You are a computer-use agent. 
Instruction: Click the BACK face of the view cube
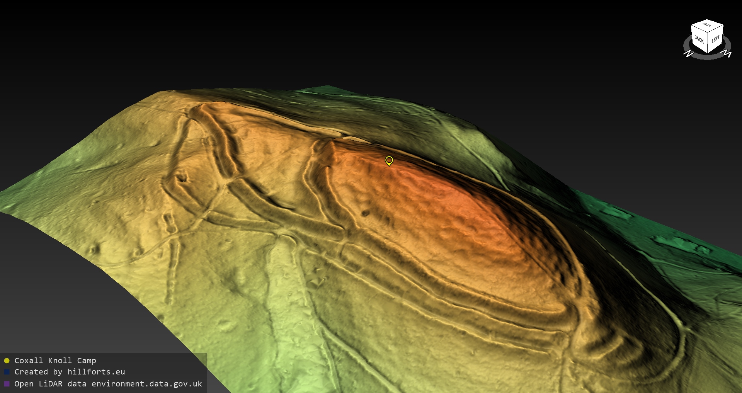(699, 39)
